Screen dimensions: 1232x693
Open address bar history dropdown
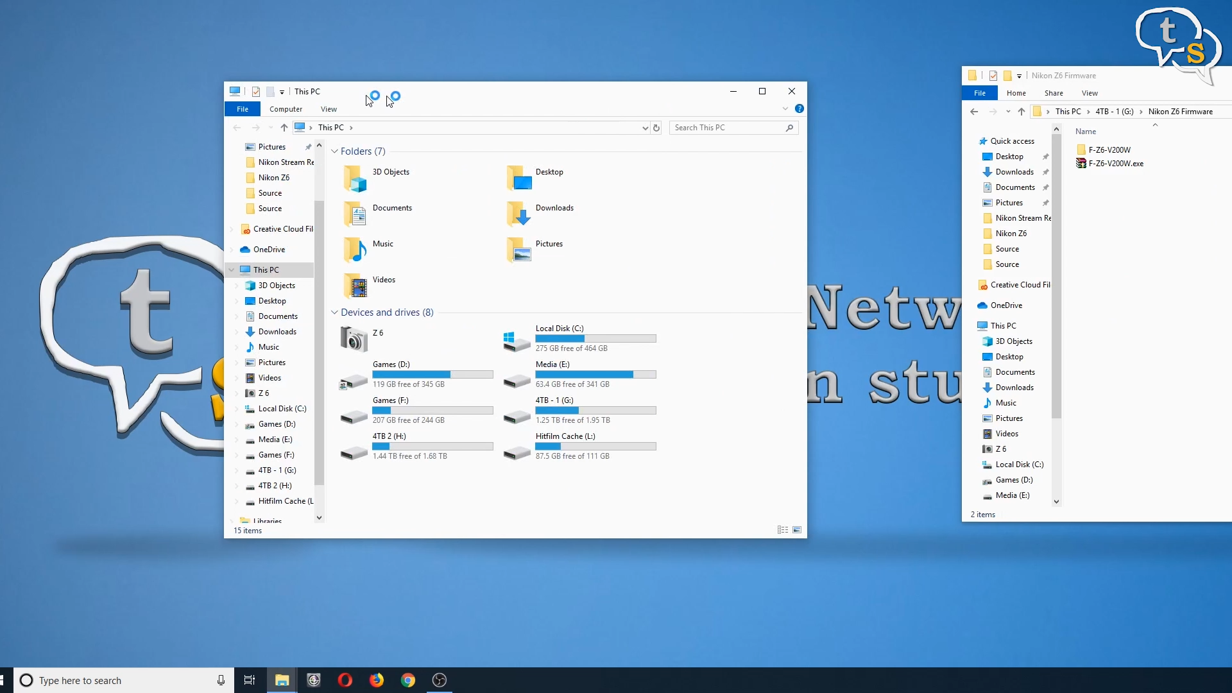pos(645,128)
